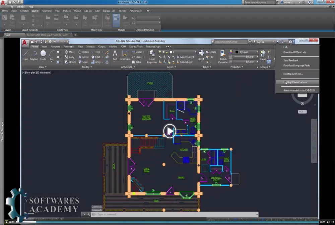The width and height of the screenshot is (335, 225).
Task: Expand the Modify panel
Action: (x=87, y=67)
